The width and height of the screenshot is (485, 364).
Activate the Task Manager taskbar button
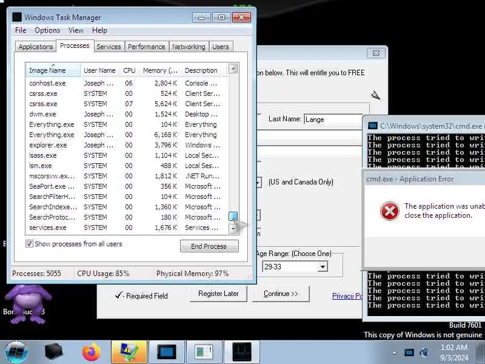pos(241,352)
